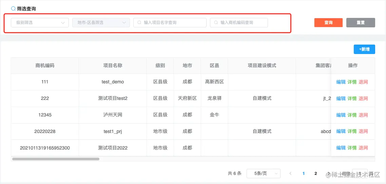Click the gray 重置 button

361,23
